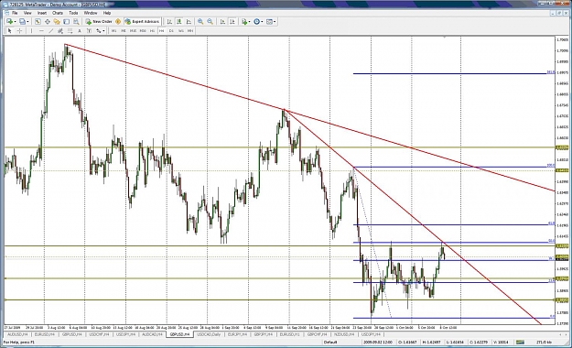The height and width of the screenshot is (348, 572).
Task: Set timeframe to H1
Action: pyautogui.click(x=152, y=30)
